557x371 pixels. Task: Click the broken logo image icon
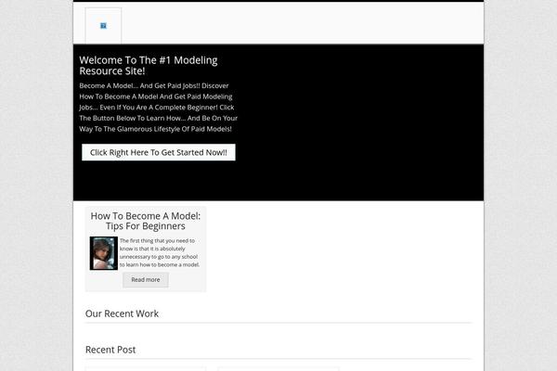coord(103,26)
